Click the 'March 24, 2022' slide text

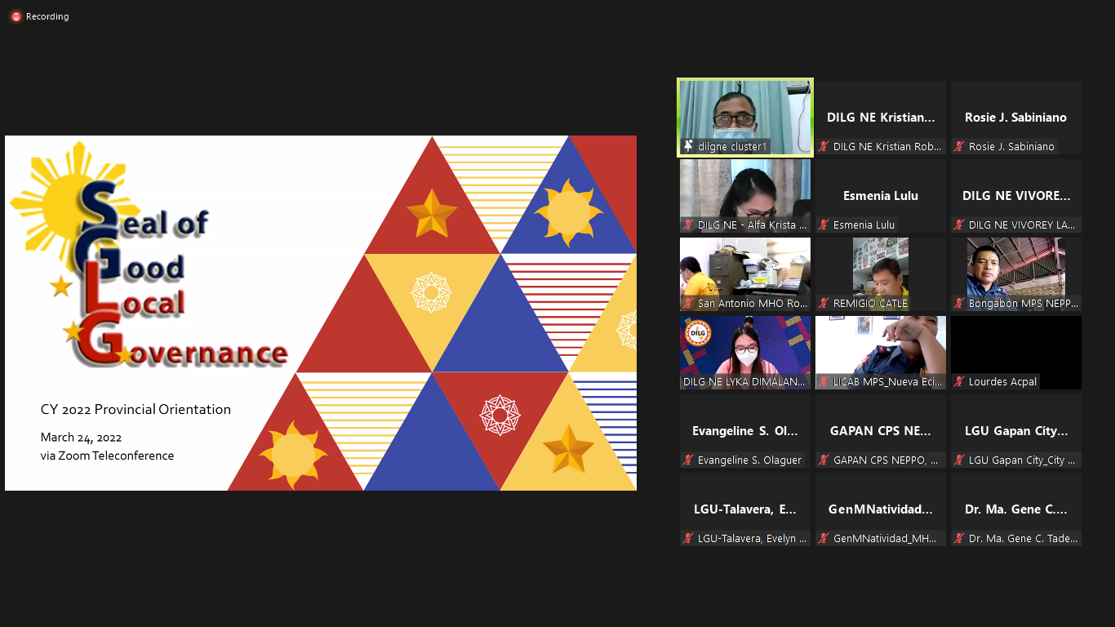(x=81, y=438)
